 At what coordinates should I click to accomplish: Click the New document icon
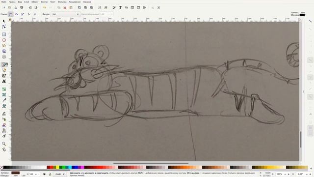coord(4,7)
